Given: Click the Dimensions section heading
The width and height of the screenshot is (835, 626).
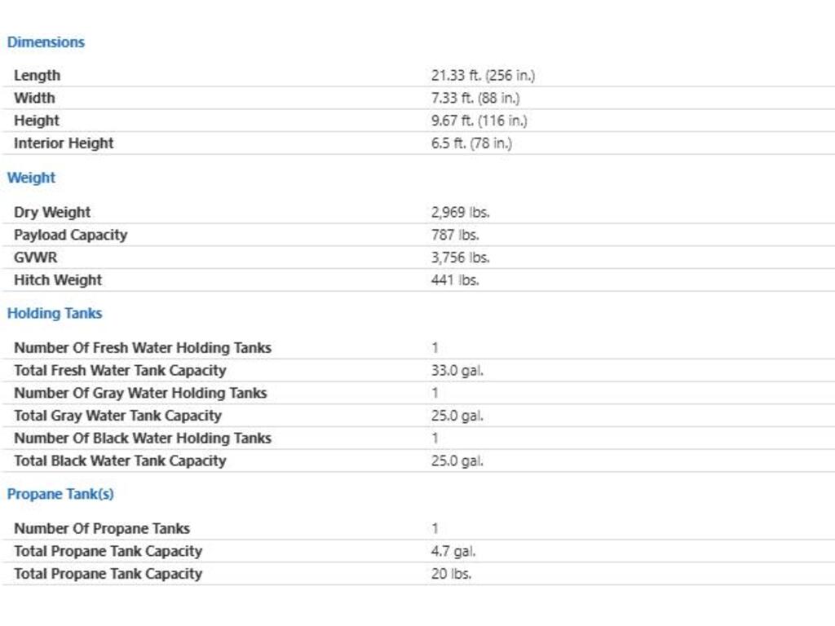Looking at the screenshot, I should (x=46, y=42).
